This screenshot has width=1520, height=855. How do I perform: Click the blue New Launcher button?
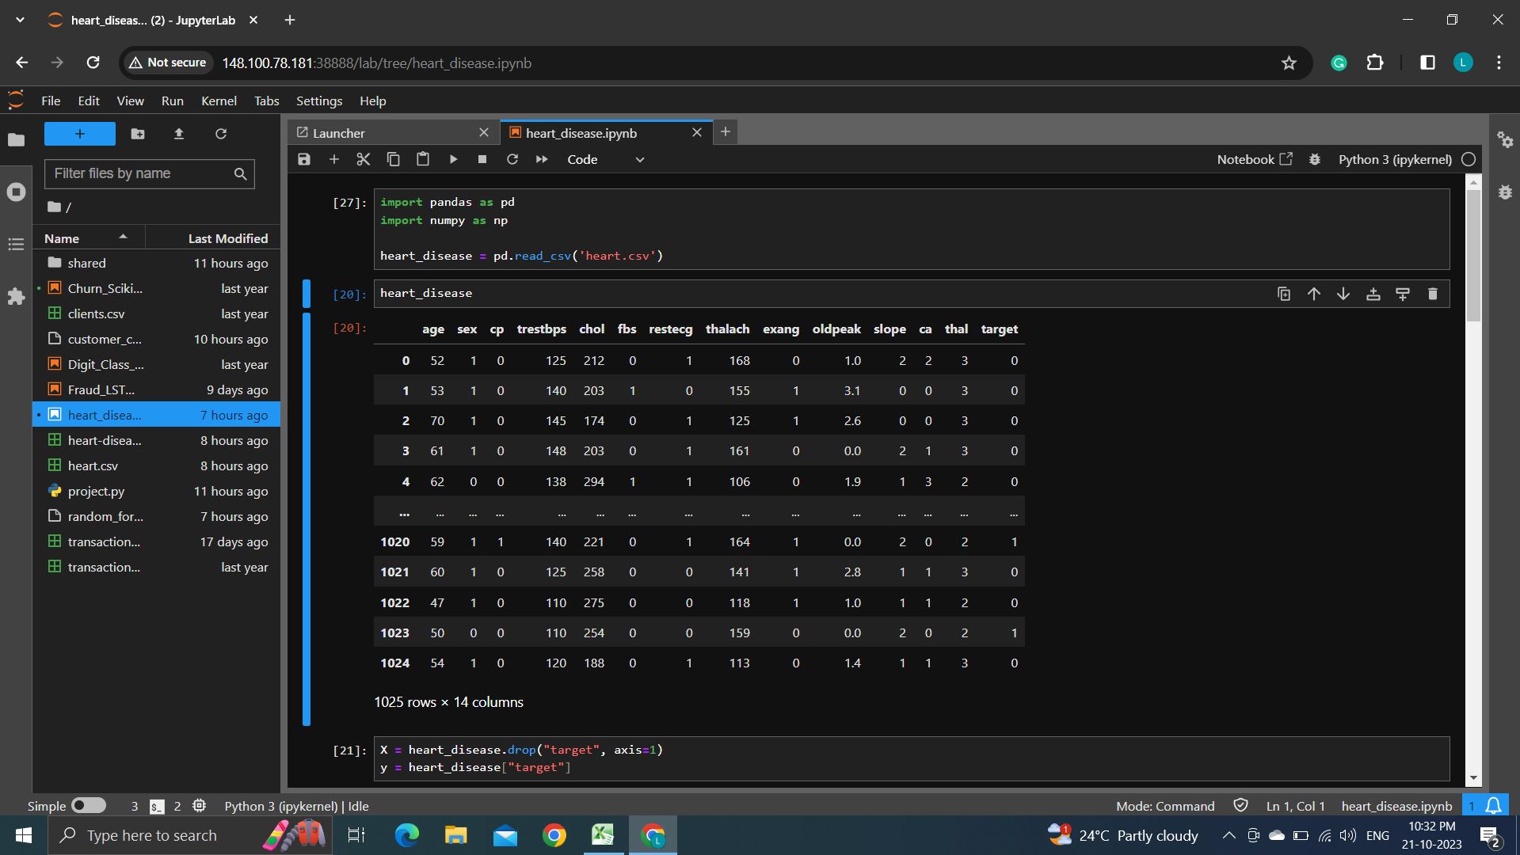point(80,134)
